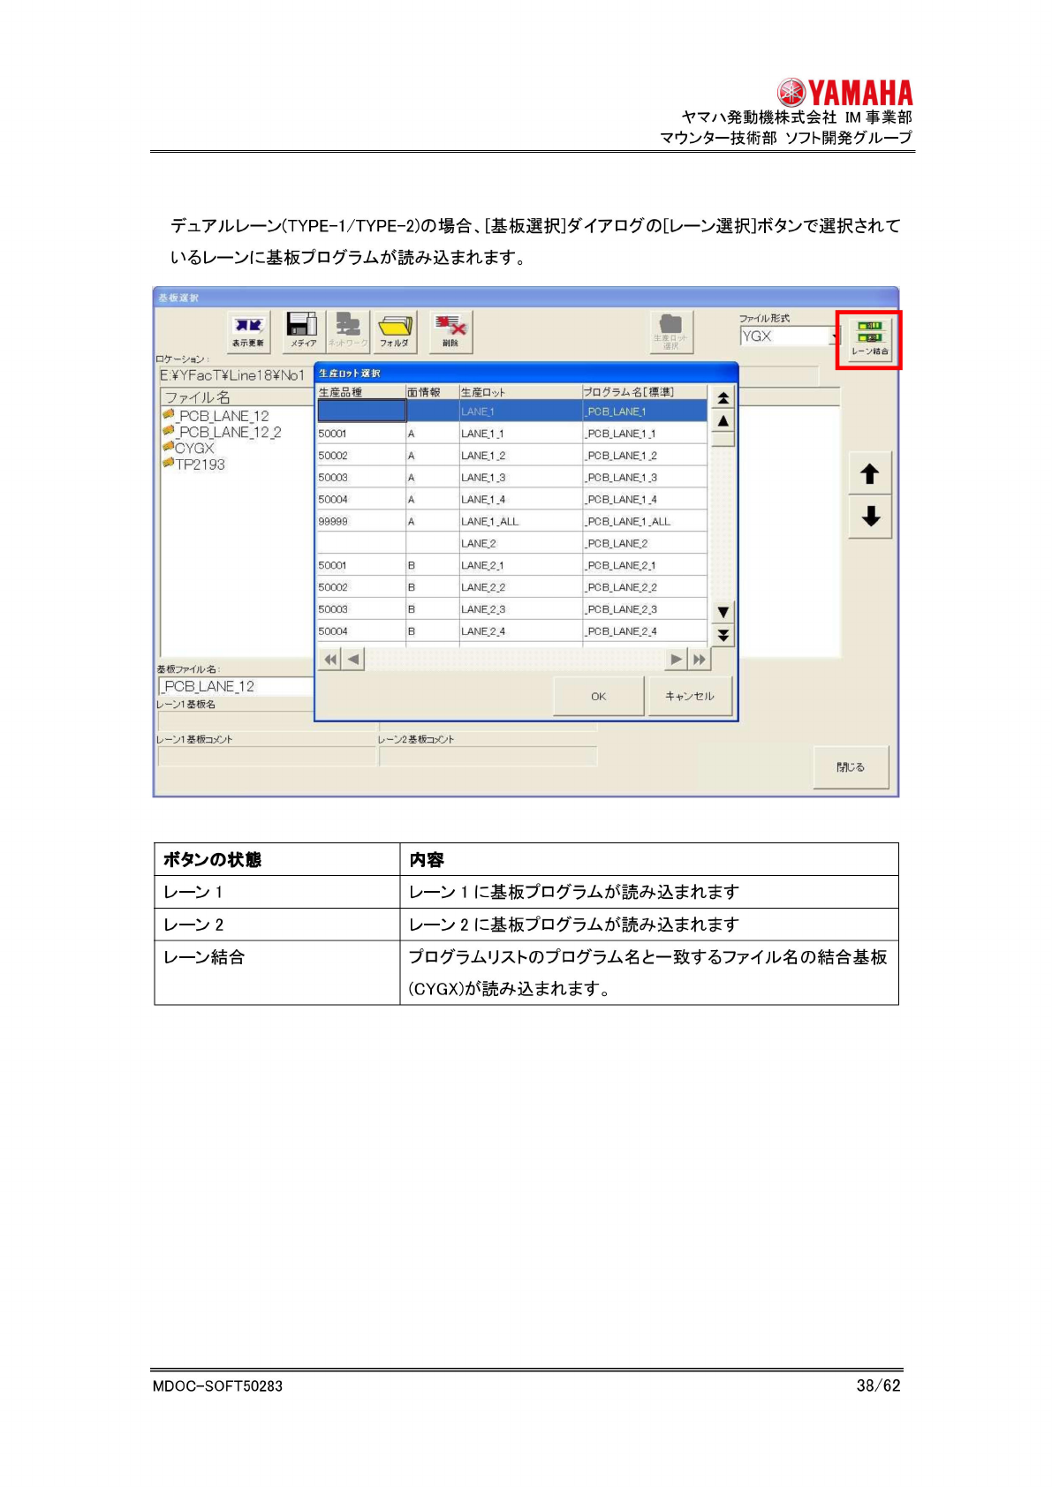Select lot cell LANE_1_3
This screenshot has height=1487, width=1052.
pyautogui.click(x=519, y=478)
